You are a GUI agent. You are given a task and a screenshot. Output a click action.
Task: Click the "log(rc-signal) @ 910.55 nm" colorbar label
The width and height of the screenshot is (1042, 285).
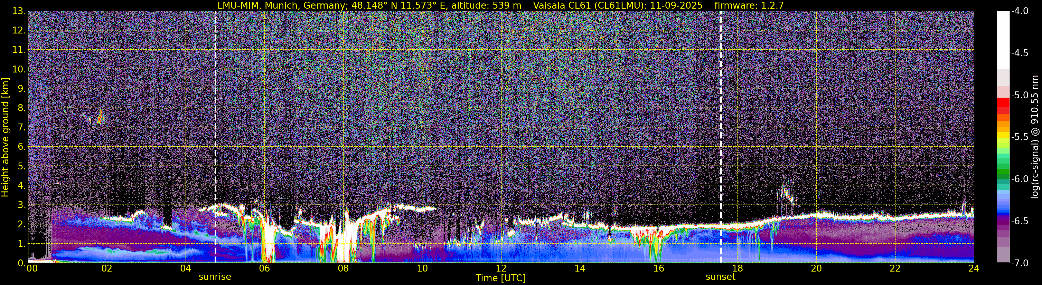(x=1035, y=137)
